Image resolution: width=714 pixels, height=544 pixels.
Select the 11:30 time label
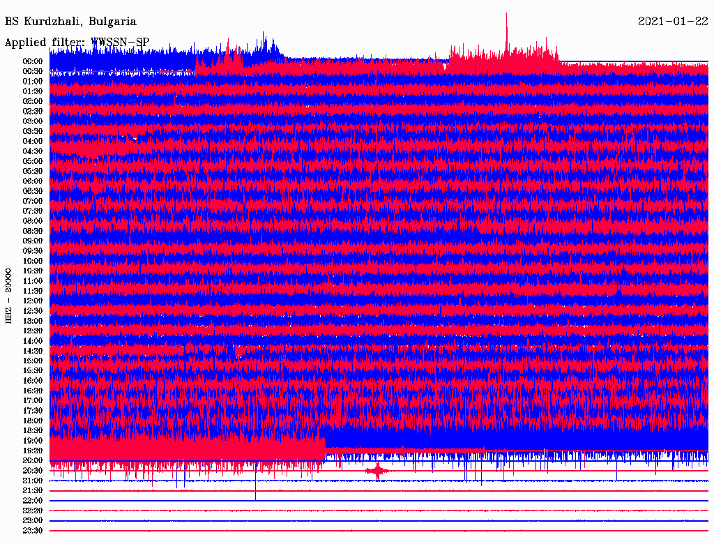[33, 291]
